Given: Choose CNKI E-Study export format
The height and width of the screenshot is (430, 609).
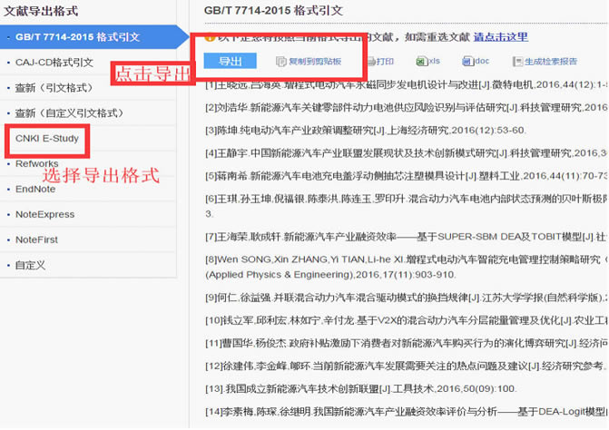Looking at the screenshot, I should [47, 139].
